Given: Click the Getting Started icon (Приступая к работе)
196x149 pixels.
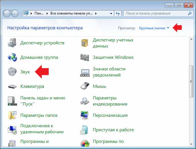Looking at the screenshot, I should pyautogui.click(x=84, y=130).
